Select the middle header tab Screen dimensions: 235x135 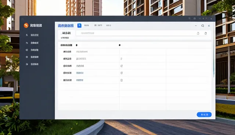click(x=98, y=25)
